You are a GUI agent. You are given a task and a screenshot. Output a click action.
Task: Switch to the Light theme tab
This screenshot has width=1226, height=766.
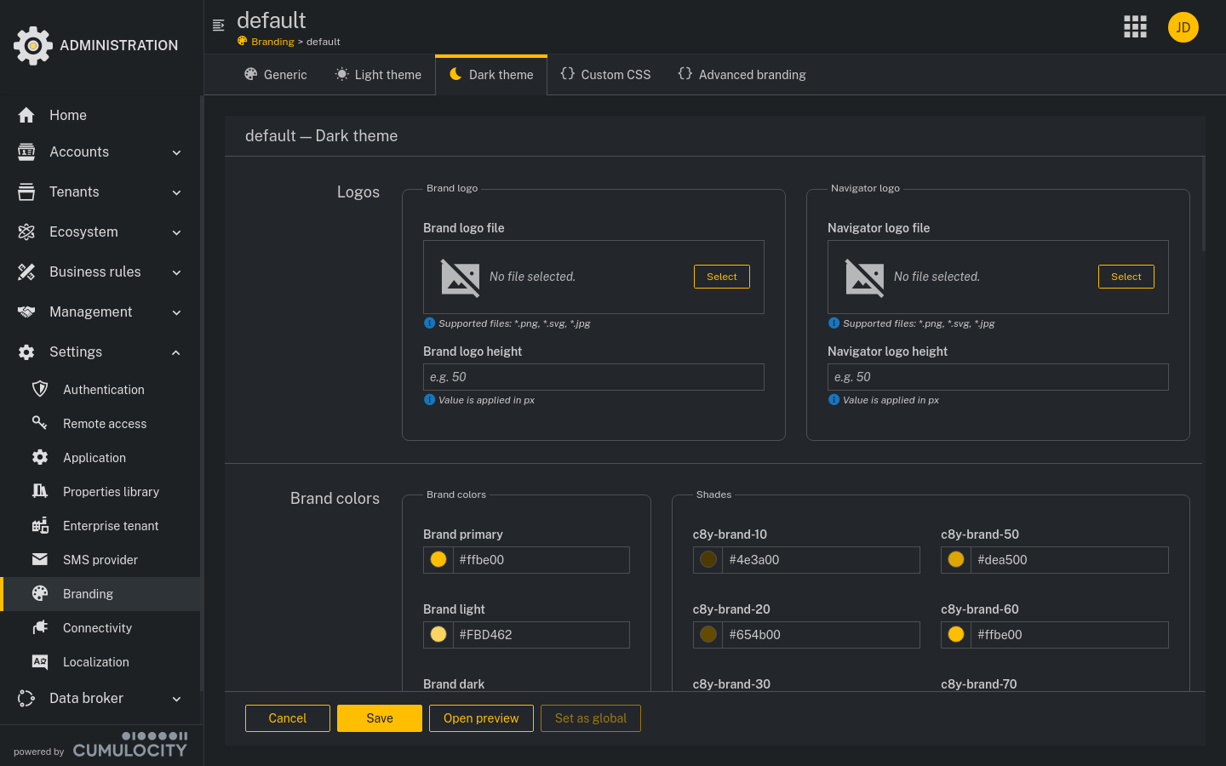point(377,75)
